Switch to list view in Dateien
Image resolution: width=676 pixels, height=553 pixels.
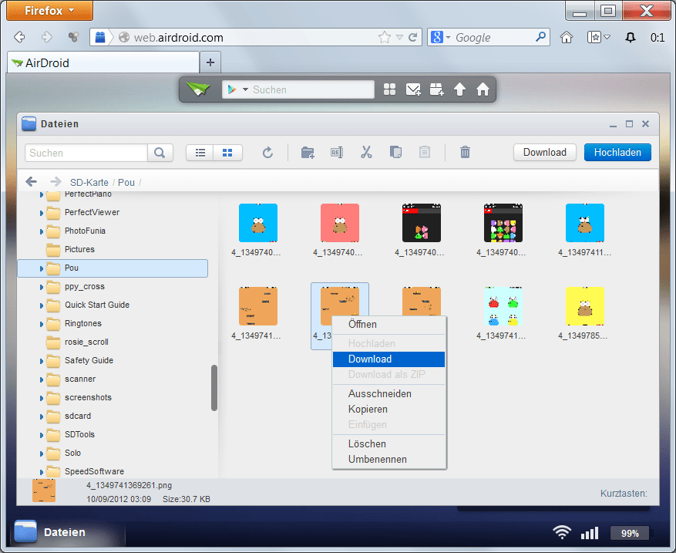200,153
